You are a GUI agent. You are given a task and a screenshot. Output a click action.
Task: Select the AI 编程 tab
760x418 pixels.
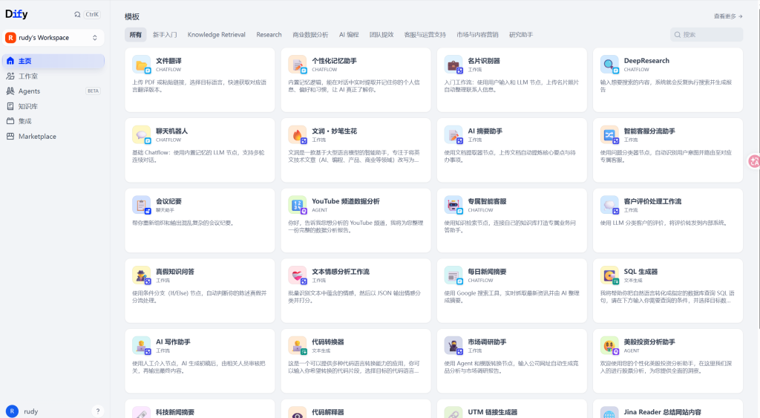[x=349, y=34]
